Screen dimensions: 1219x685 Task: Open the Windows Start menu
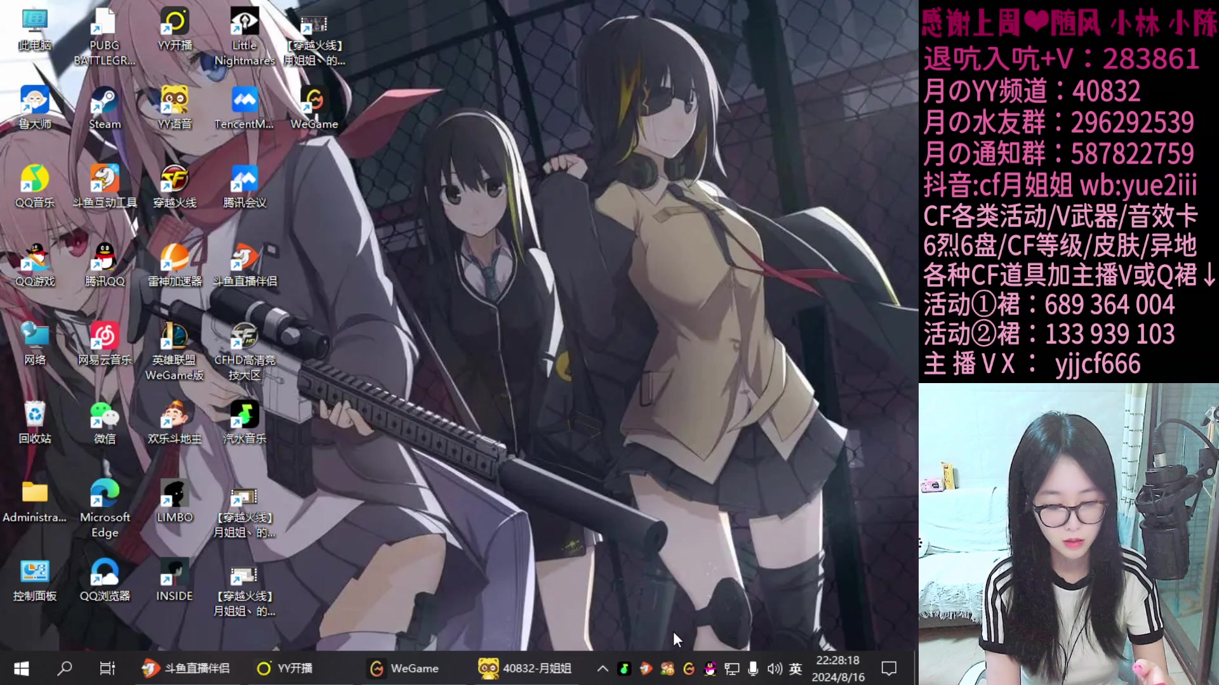pyautogui.click(x=22, y=669)
